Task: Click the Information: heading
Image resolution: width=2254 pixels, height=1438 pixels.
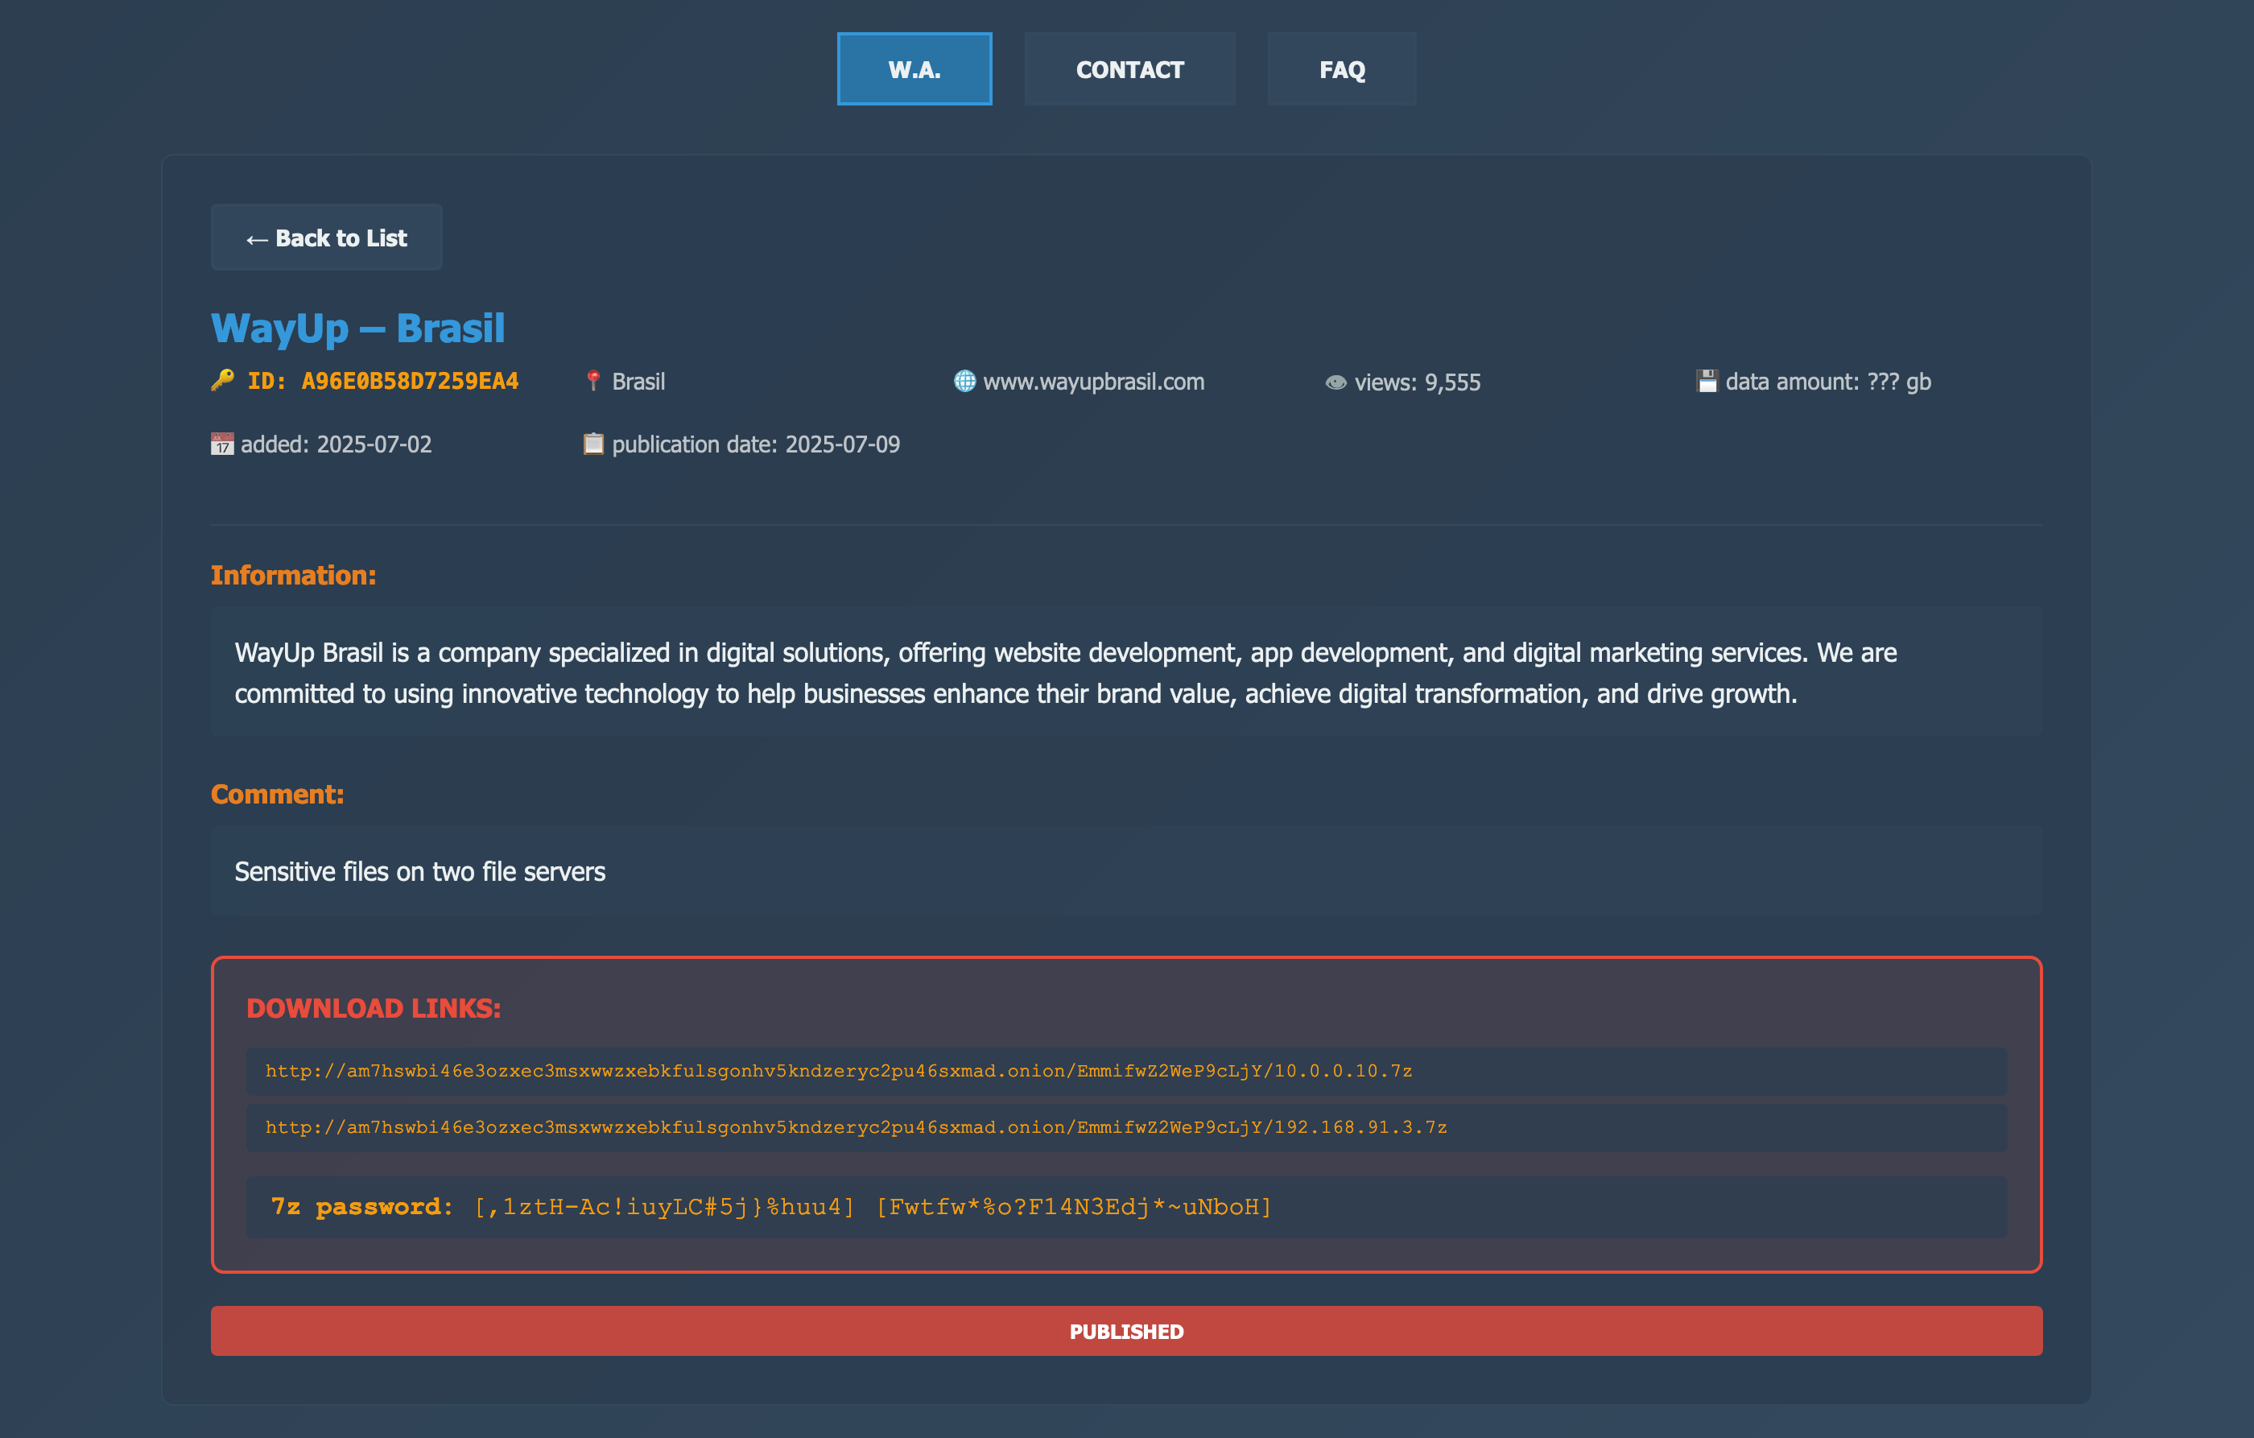Action: pyautogui.click(x=293, y=575)
